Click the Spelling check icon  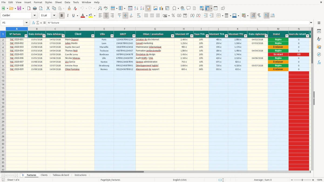pyautogui.click(x=106, y=8)
